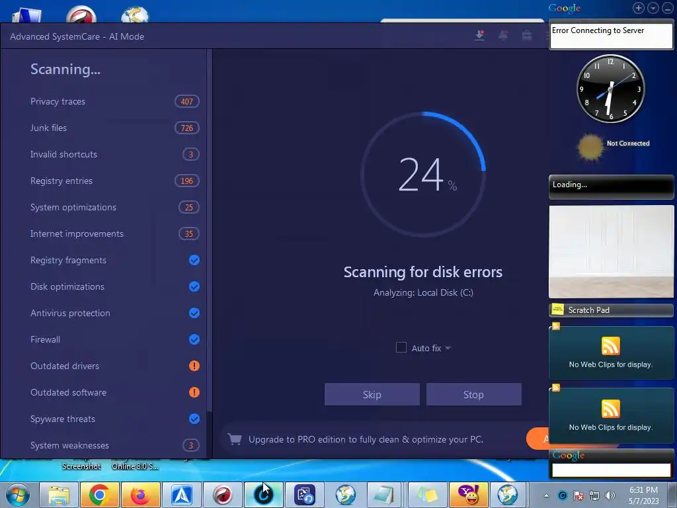
Task: Click the Google search box in sidebar
Action: pos(612,470)
